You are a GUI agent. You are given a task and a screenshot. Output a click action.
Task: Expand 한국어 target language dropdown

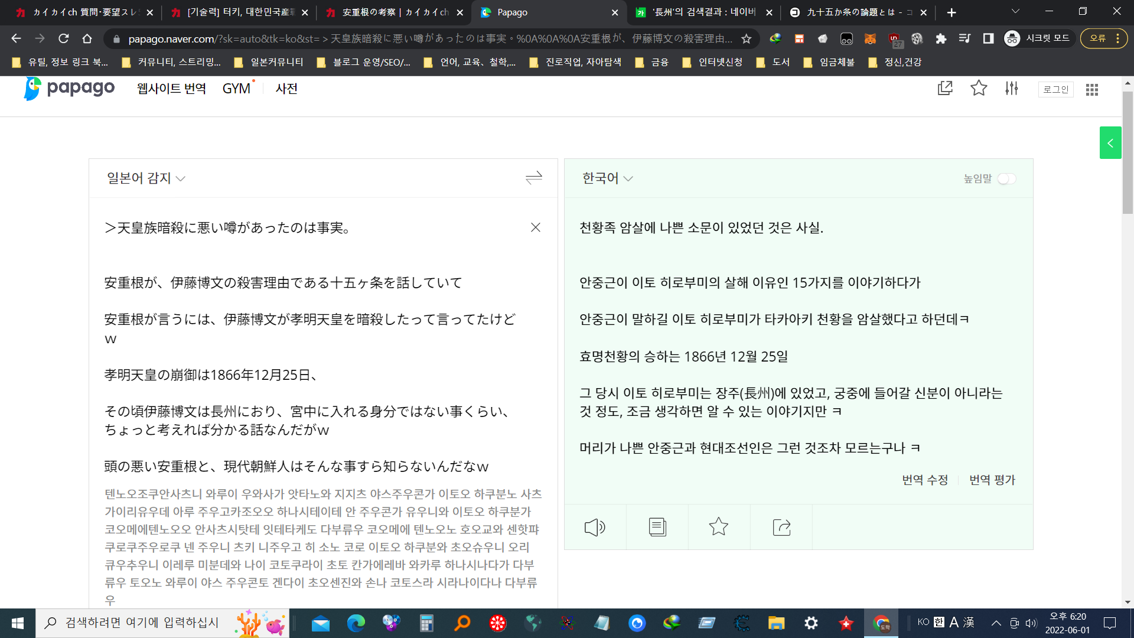(x=608, y=178)
